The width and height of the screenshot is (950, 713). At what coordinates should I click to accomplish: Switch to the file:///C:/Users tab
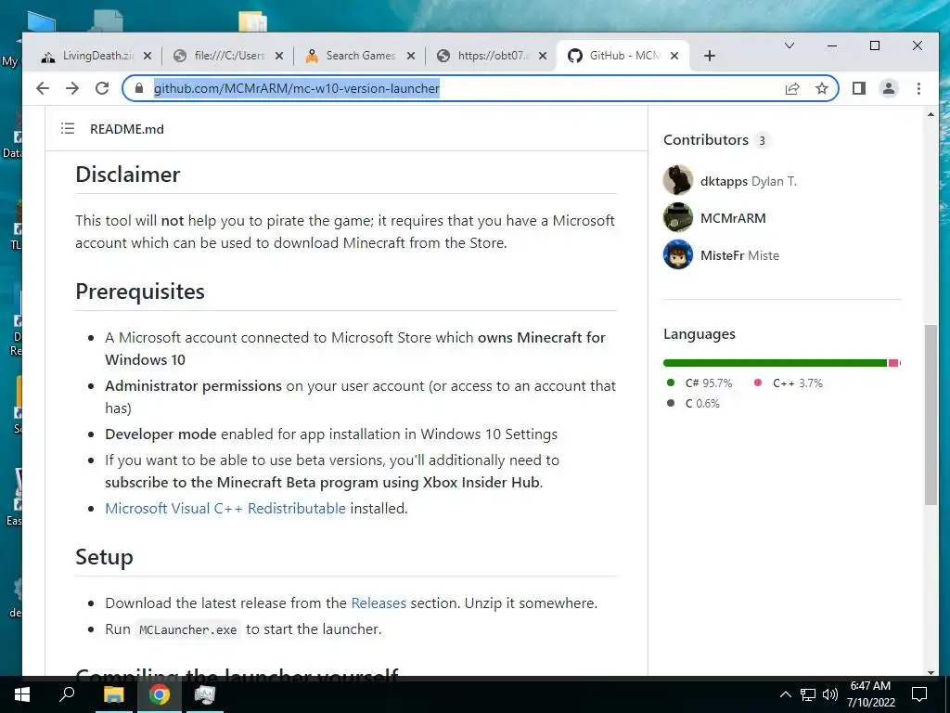[x=229, y=56]
